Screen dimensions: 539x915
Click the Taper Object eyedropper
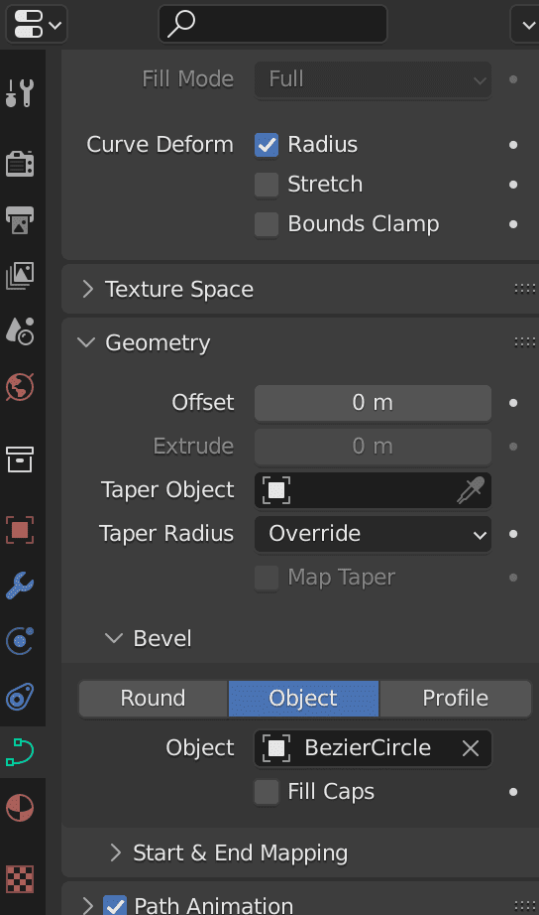click(x=471, y=490)
